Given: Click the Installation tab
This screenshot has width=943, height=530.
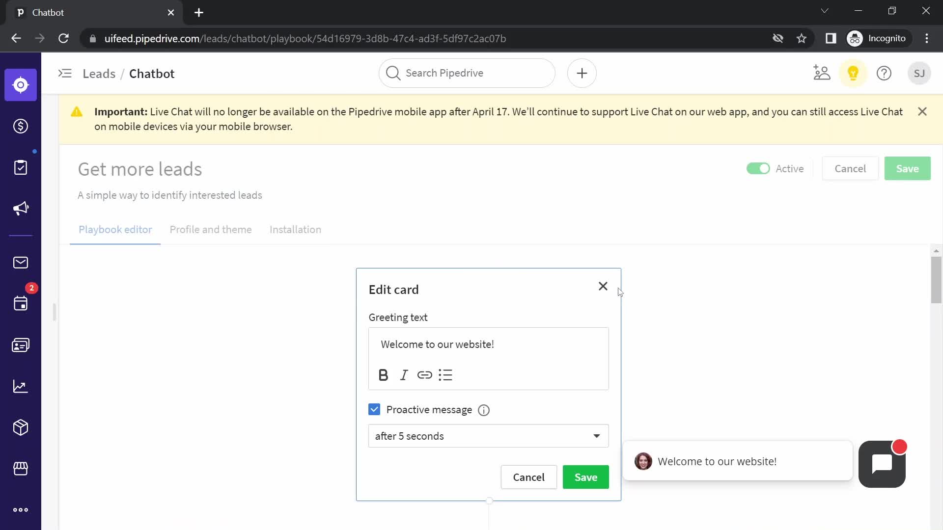Looking at the screenshot, I should 295,230.
